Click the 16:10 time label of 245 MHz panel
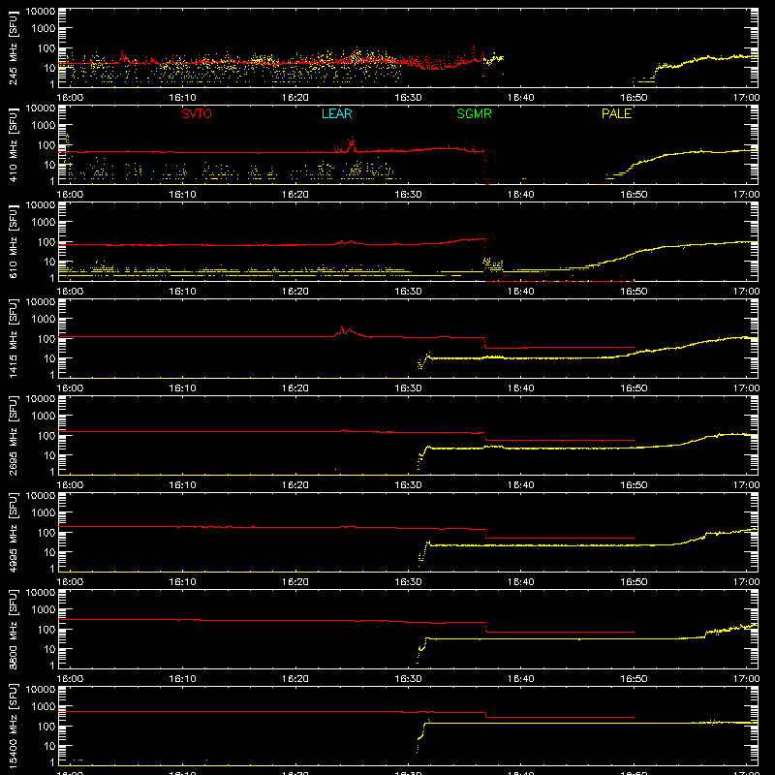 pyautogui.click(x=182, y=98)
